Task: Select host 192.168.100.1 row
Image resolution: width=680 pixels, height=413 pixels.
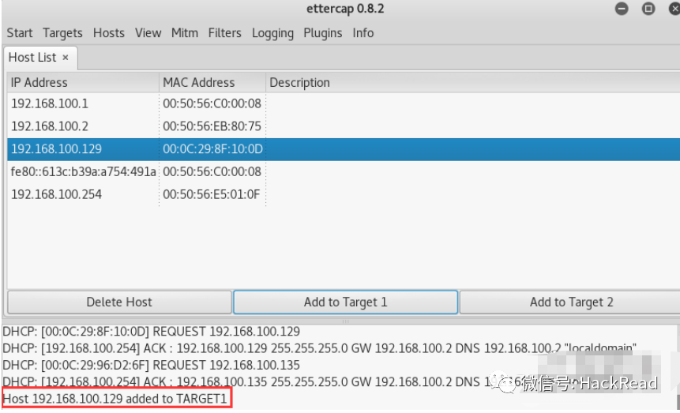Action: [344, 103]
